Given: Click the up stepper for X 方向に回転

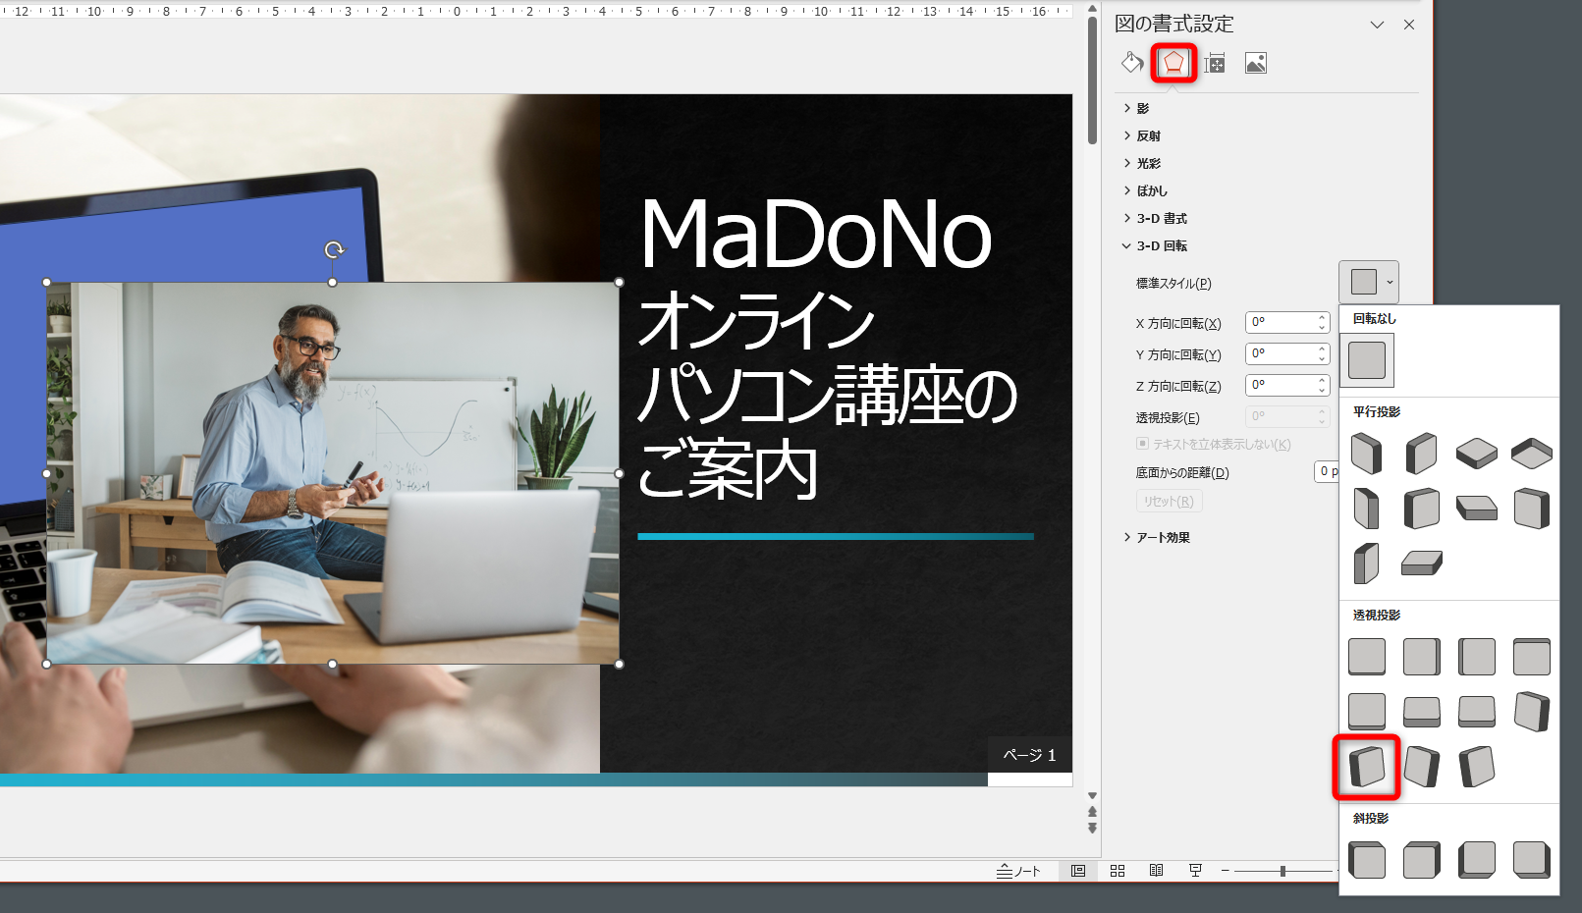Looking at the screenshot, I should coord(1320,317).
